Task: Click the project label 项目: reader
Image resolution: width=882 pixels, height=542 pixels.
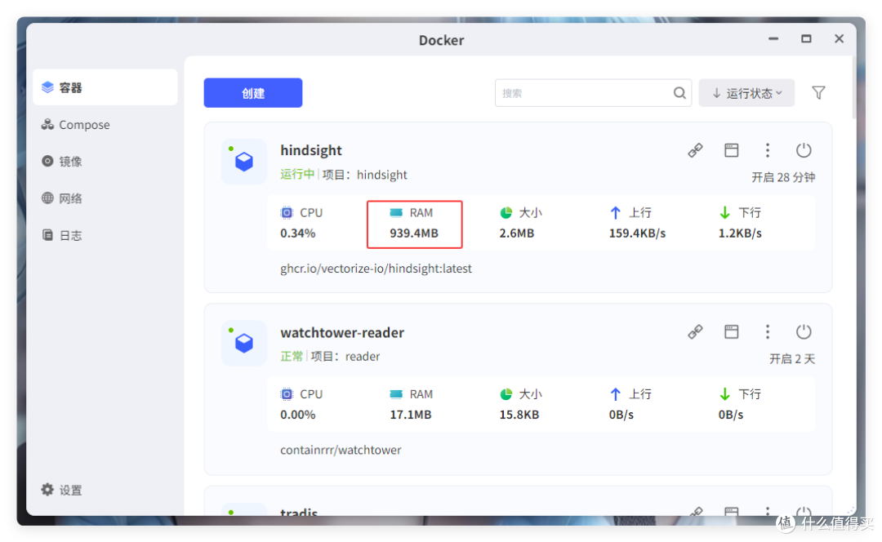Action: coord(345,357)
